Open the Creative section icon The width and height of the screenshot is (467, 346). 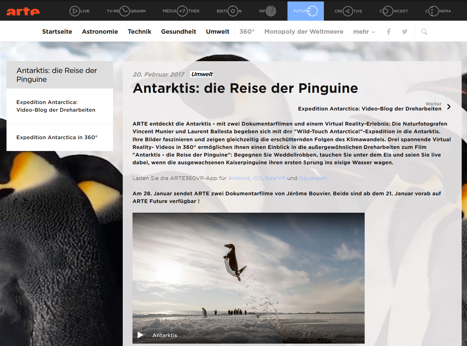(348, 11)
